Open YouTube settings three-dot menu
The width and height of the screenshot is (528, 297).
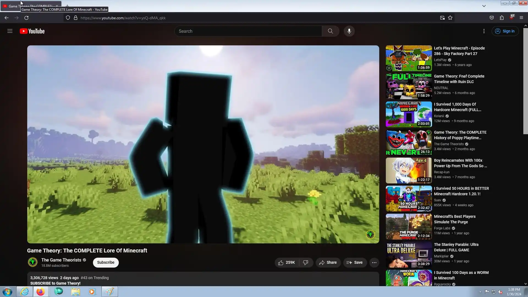tap(484, 31)
